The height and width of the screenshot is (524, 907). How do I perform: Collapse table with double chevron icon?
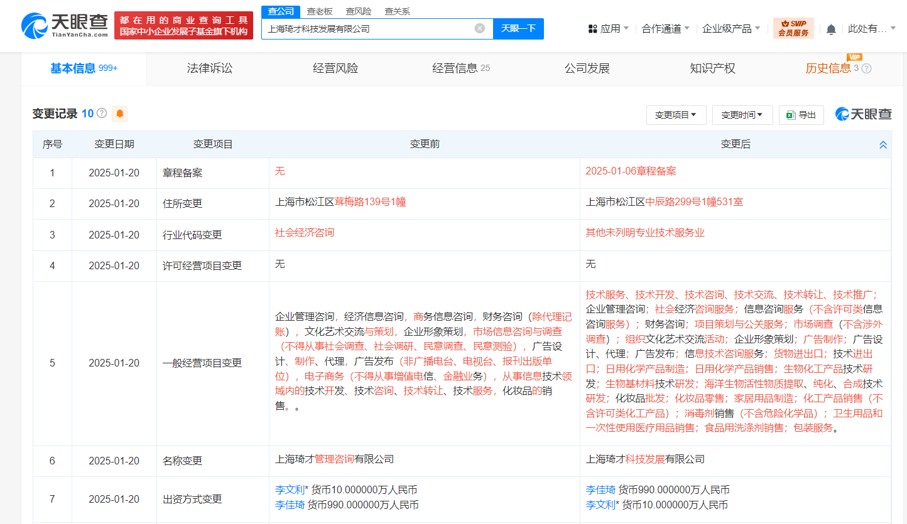tap(883, 145)
